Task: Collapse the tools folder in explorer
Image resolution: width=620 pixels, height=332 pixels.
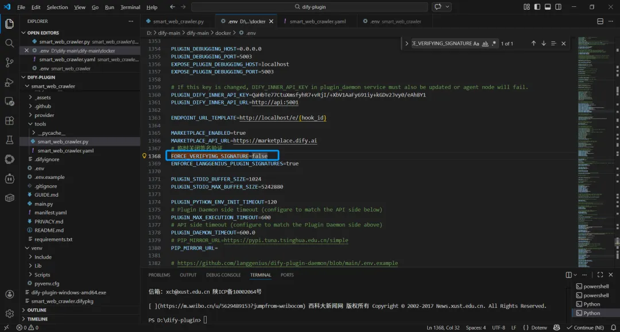Action: click(30, 124)
